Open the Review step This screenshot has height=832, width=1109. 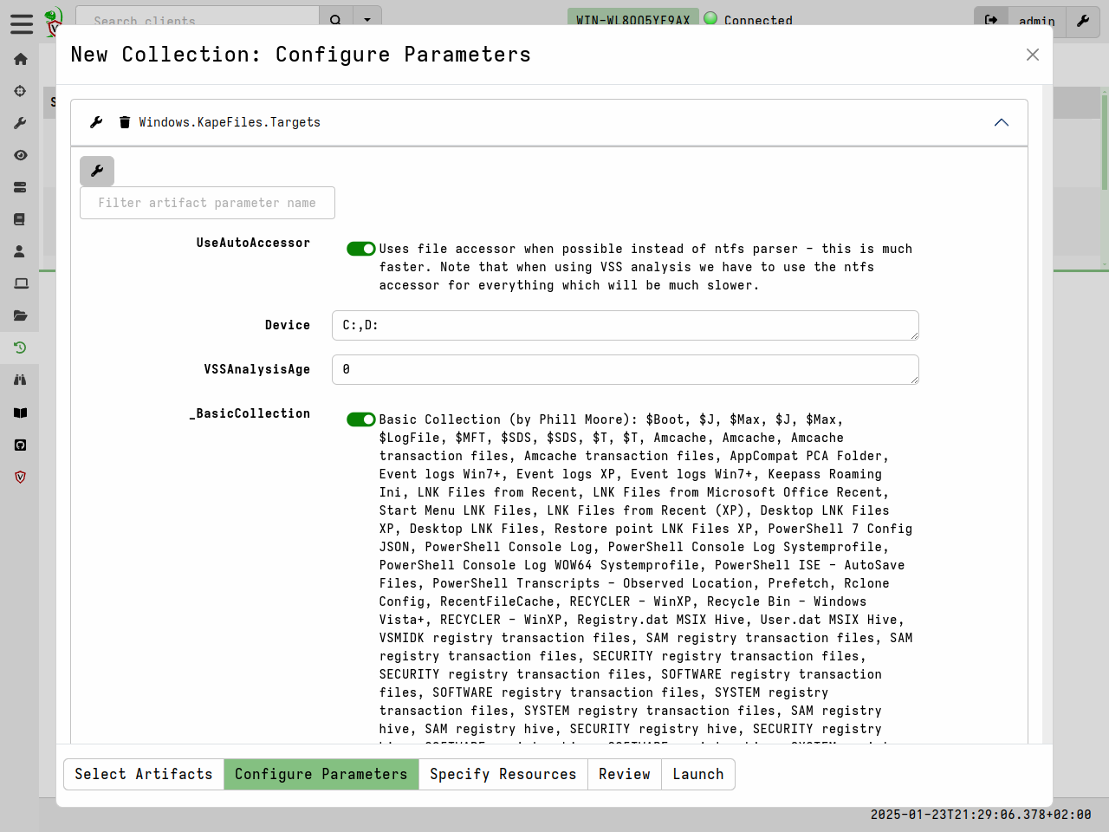[x=625, y=774]
